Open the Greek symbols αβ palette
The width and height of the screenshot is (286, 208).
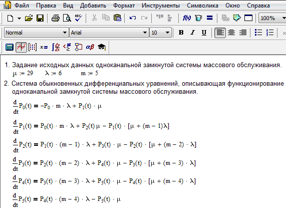pyautogui.click(x=90, y=47)
